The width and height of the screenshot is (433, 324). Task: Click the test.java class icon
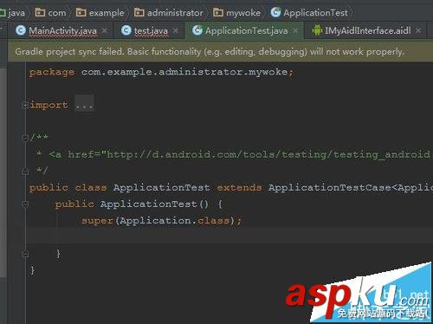pos(126,30)
